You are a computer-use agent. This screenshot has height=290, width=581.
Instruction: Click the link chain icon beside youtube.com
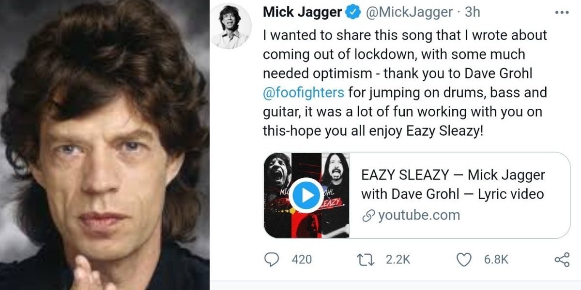(x=369, y=216)
